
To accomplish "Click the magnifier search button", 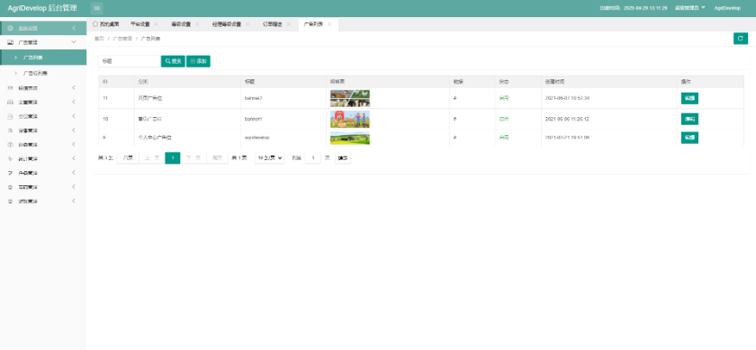I will pos(173,61).
